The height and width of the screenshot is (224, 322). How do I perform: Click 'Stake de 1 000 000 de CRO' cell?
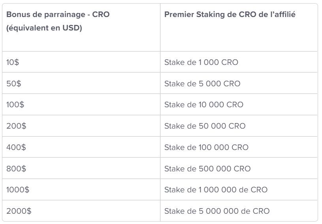tap(239, 190)
